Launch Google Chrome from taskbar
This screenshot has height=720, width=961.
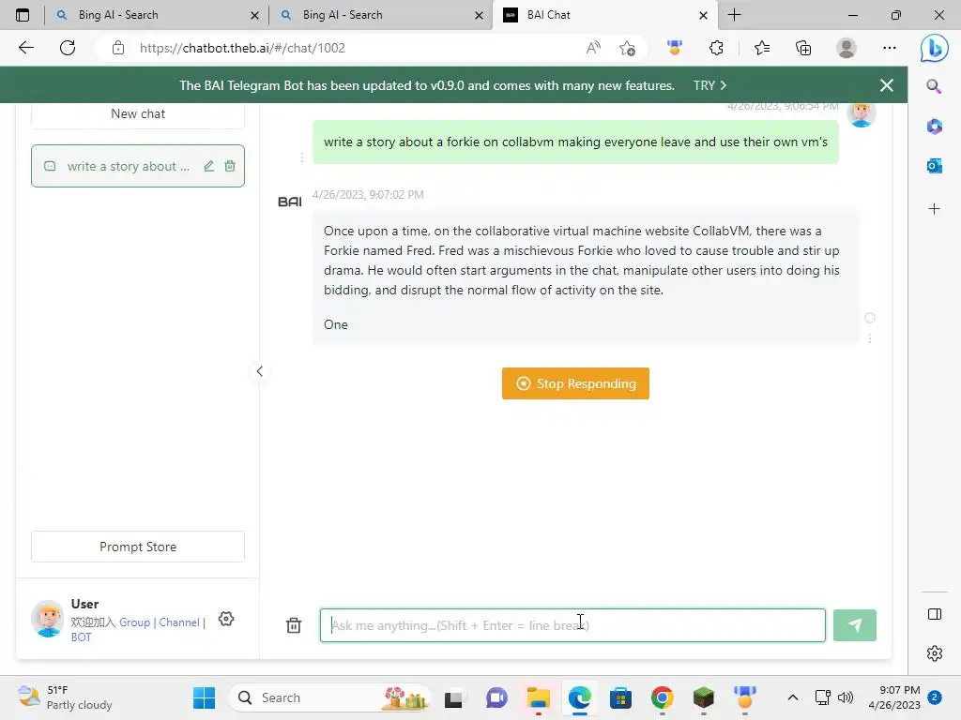662,697
